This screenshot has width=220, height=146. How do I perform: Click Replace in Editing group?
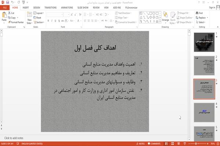(202, 18)
